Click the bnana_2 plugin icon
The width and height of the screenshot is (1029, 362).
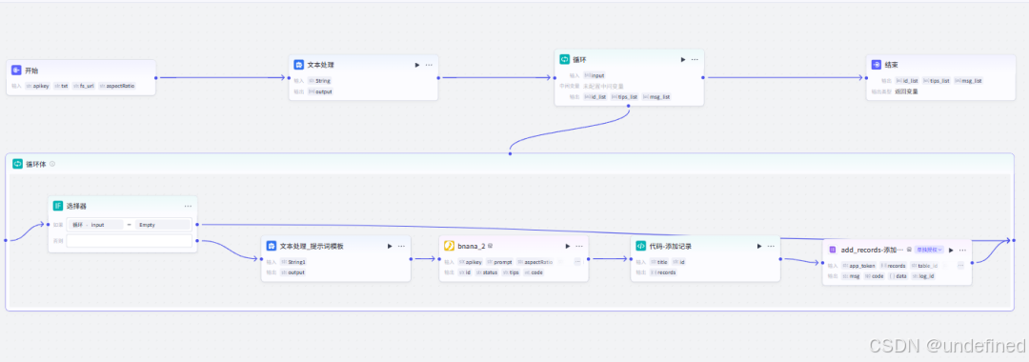pos(450,246)
